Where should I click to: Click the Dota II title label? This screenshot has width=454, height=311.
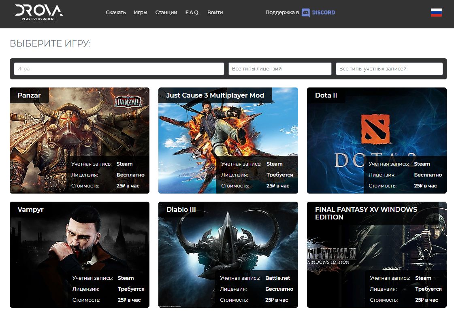pos(326,95)
